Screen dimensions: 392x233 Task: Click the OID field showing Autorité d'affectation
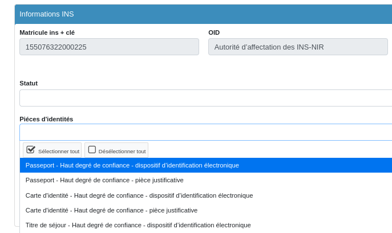(298, 47)
